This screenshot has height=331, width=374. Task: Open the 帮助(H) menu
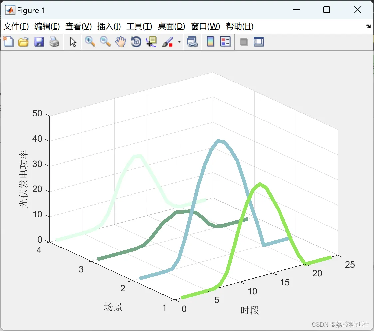(x=240, y=26)
